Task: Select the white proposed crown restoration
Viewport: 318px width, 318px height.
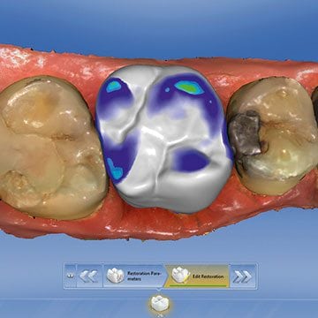Action: pyautogui.click(x=163, y=139)
